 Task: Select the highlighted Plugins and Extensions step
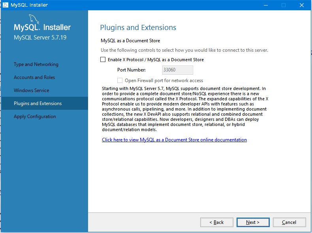click(38, 103)
